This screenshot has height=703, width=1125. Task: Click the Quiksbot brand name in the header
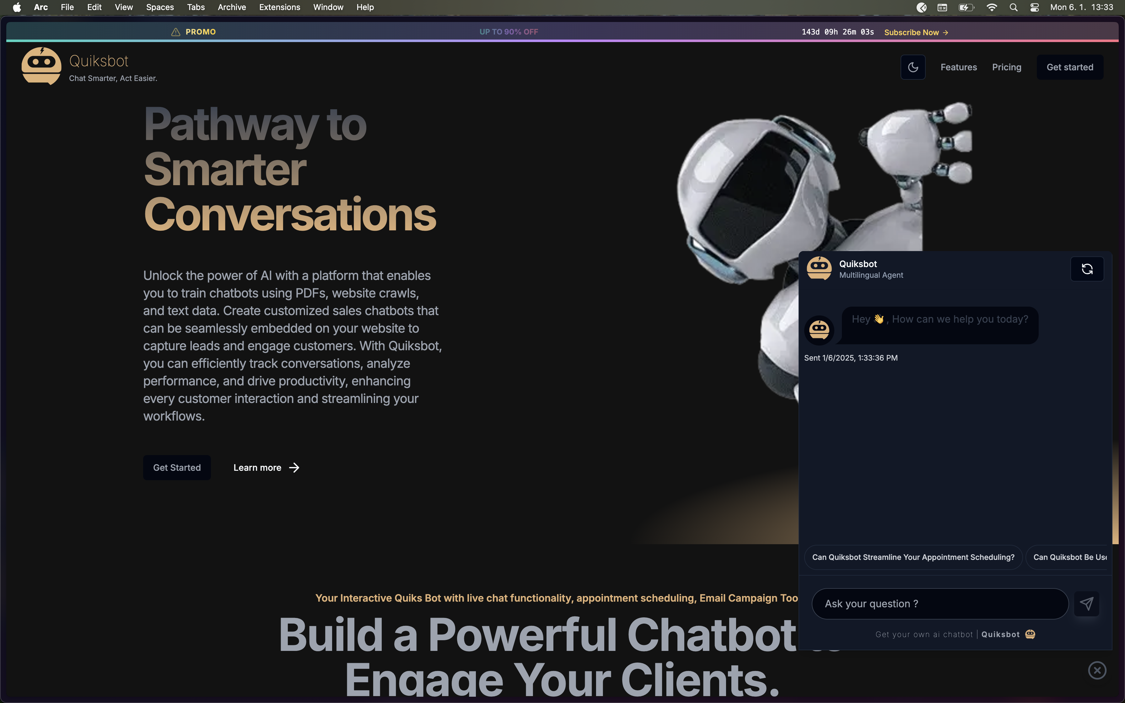99,61
